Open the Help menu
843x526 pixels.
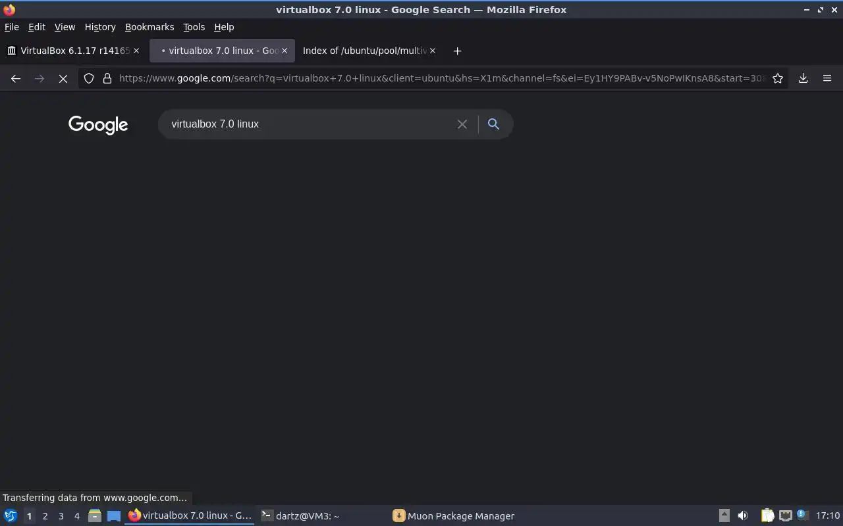(x=224, y=27)
